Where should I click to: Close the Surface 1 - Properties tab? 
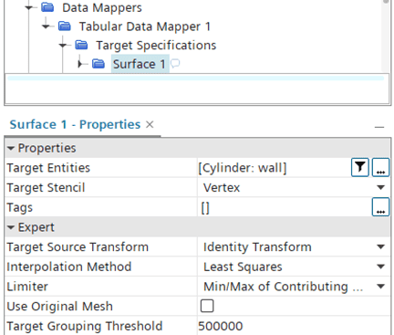(150, 124)
